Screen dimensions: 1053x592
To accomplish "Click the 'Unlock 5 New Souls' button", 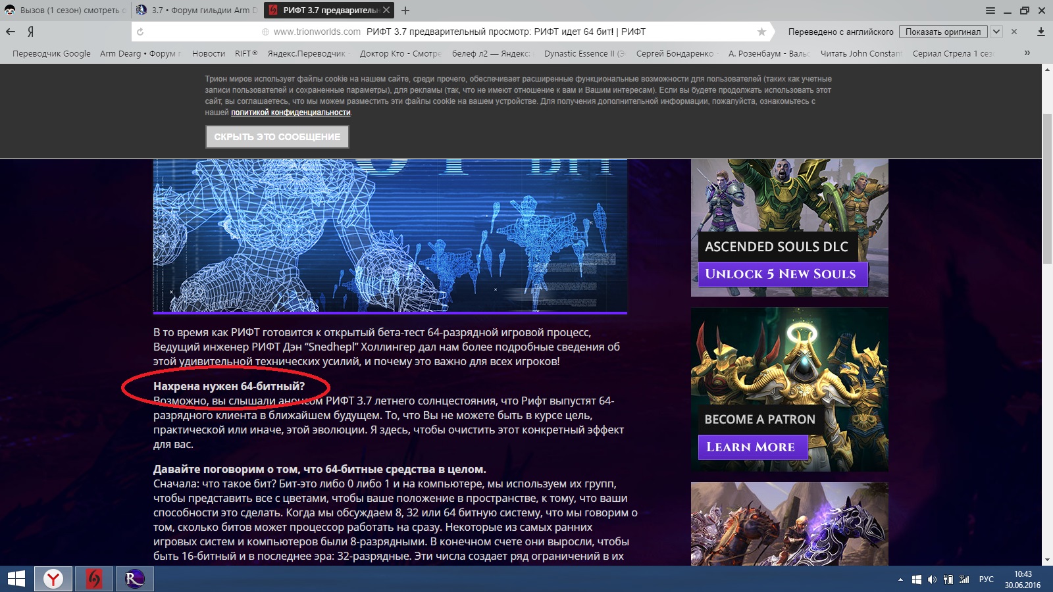I will tap(782, 274).
